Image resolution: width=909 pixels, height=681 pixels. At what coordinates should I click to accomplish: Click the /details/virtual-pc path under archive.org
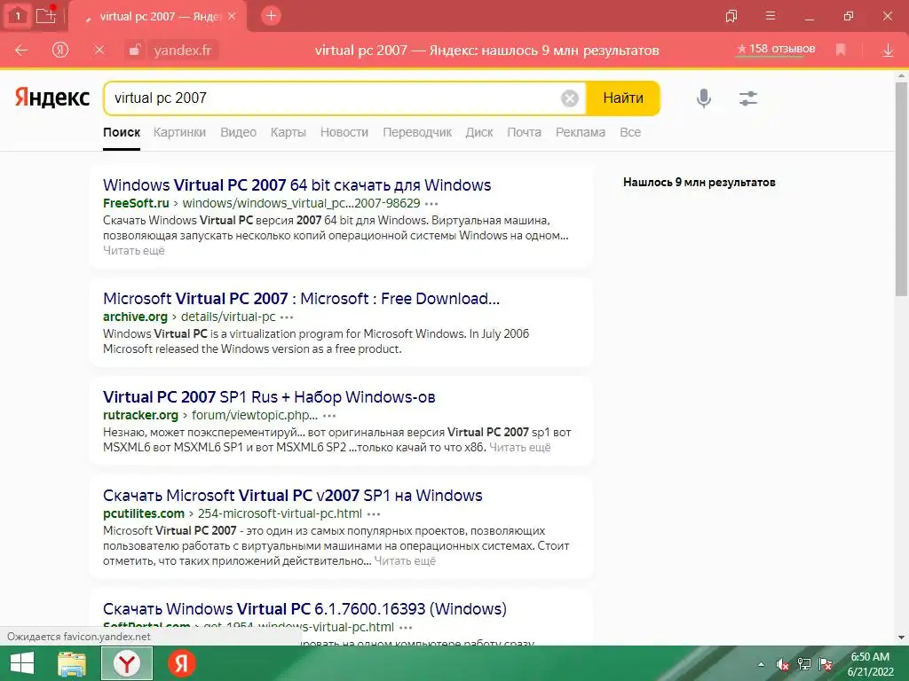point(228,317)
